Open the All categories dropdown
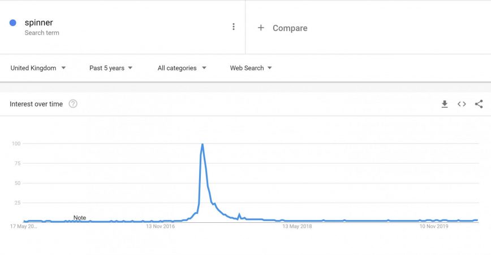The image size is (491, 255). pyautogui.click(x=182, y=68)
